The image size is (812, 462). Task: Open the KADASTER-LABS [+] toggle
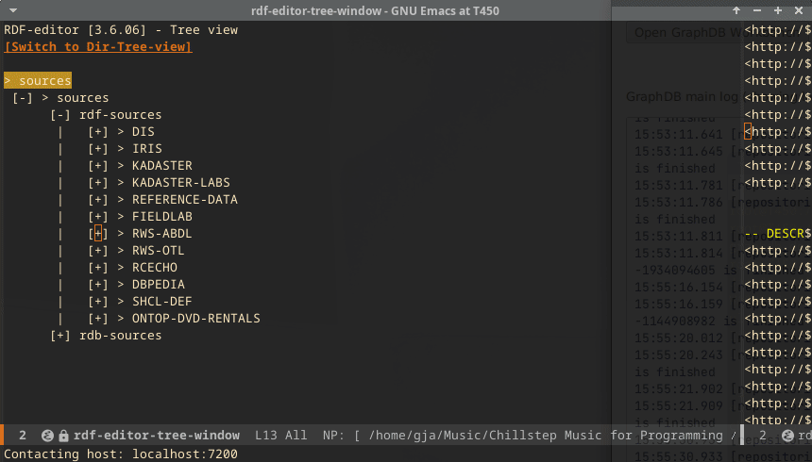[98, 183]
